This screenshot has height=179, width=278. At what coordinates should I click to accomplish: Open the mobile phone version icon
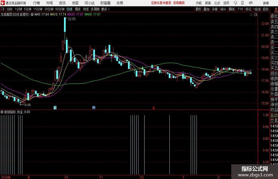click(x=242, y=3)
